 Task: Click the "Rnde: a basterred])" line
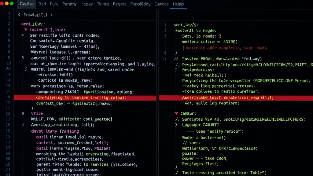[204, 138]
